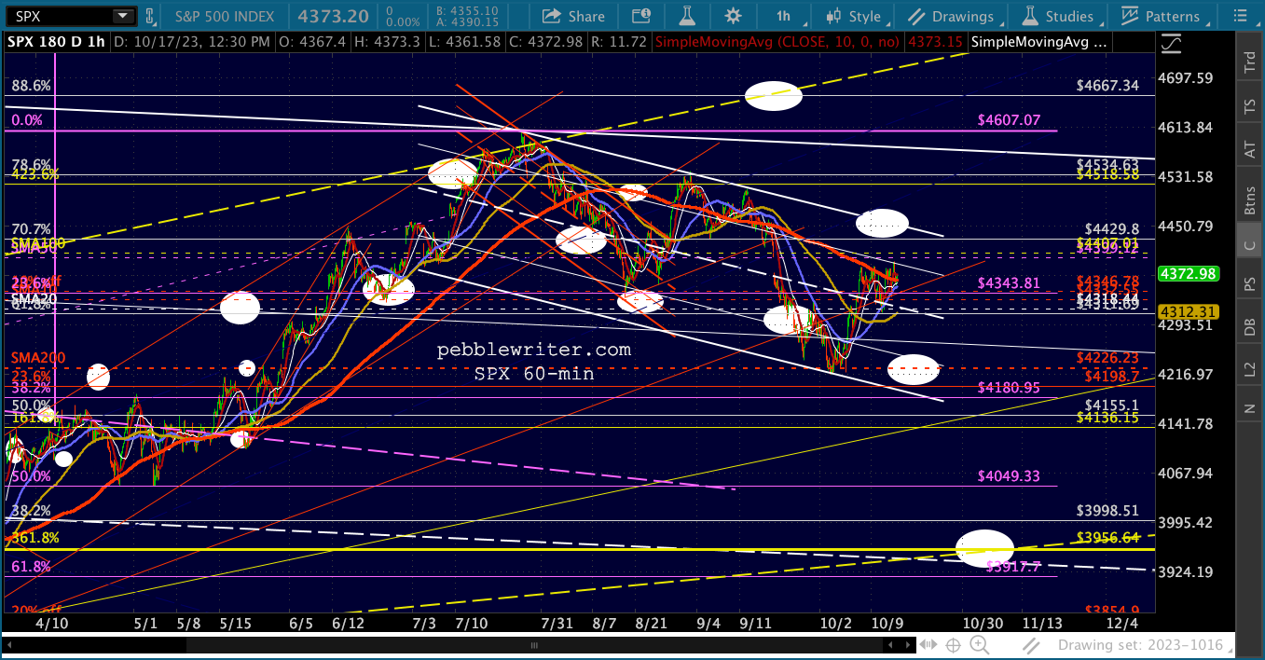This screenshot has height=660, width=1265.
Task: Open the chart info card icon
Action: coord(639,16)
